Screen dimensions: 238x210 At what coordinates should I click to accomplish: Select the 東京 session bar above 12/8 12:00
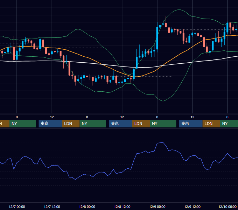121,124
